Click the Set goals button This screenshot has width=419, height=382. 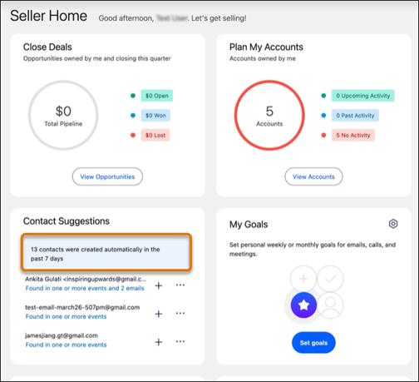(313, 343)
